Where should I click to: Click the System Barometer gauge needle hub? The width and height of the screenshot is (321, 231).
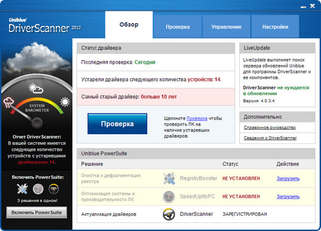point(37,123)
